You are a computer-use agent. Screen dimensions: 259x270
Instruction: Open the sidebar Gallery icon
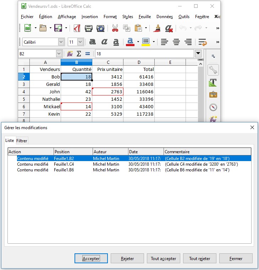[213, 95]
